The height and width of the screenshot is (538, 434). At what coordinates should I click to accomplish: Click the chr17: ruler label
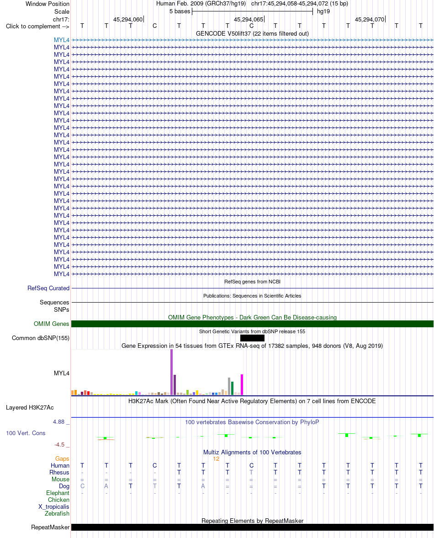click(x=61, y=19)
